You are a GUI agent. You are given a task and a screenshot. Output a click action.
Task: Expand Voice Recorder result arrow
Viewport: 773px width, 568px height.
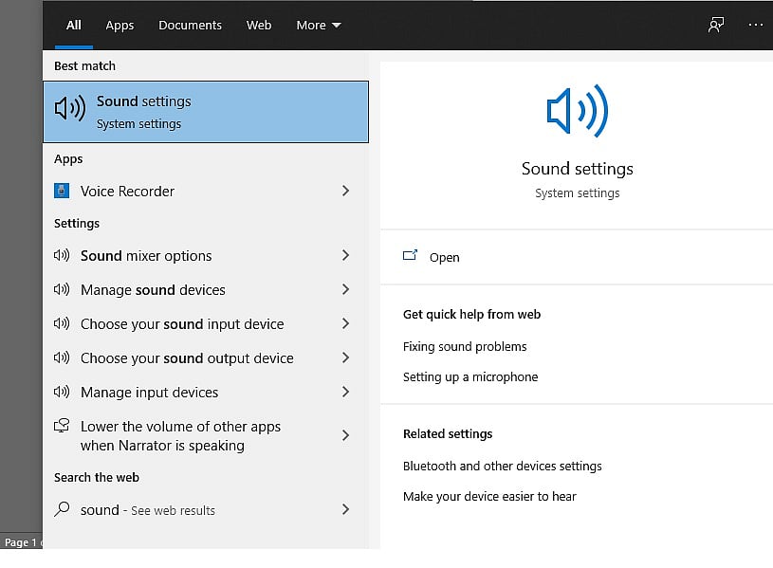coord(345,191)
